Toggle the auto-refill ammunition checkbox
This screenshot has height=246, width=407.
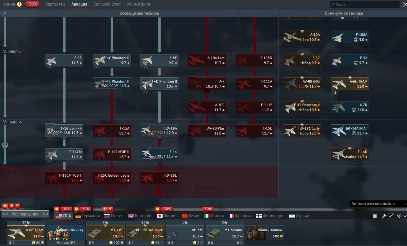click(405, 216)
